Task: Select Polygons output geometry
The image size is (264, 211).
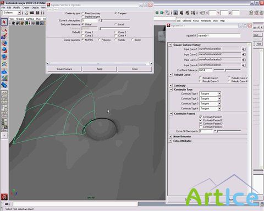Action: coord(99,40)
